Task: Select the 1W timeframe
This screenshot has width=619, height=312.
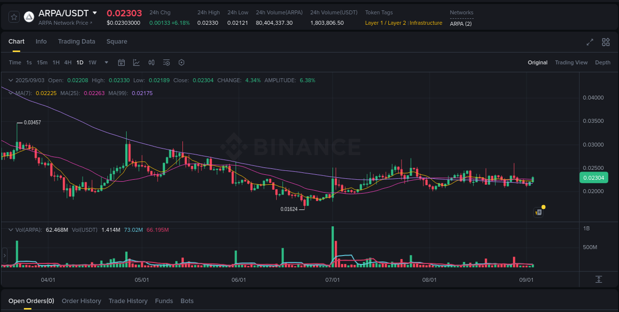Action: point(92,62)
